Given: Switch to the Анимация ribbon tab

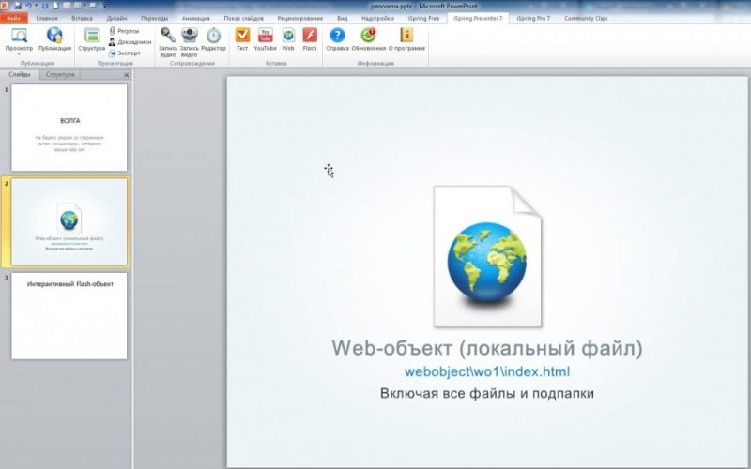Looking at the screenshot, I should (196, 18).
